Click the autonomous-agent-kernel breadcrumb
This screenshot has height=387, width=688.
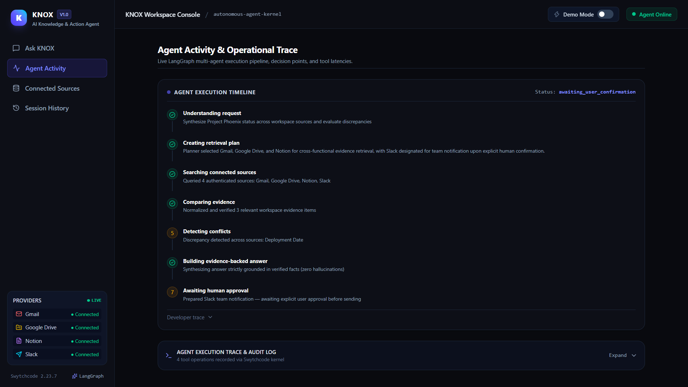click(247, 14)
